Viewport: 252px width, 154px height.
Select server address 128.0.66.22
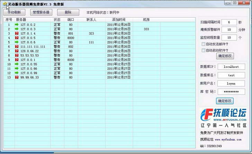click(29, 51)
